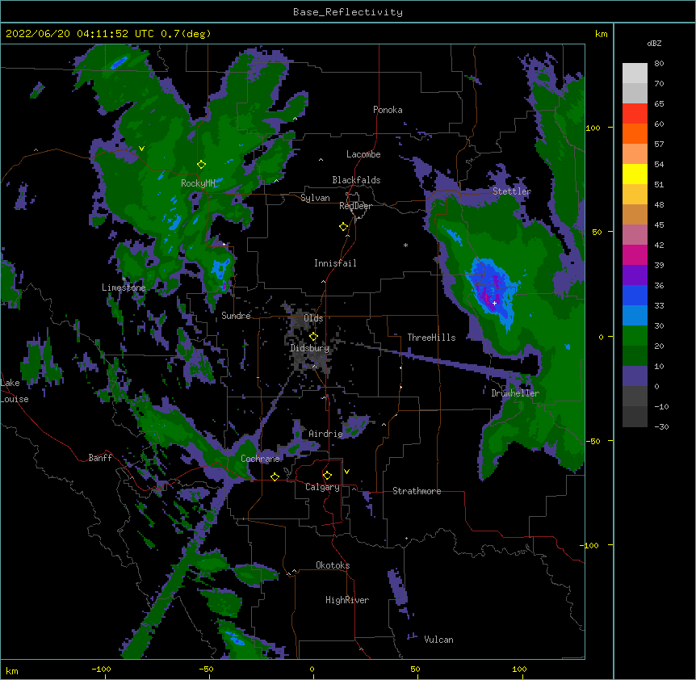
Task: Click the yellow diamond marker near Olds
Action: (x=313, y=337)
